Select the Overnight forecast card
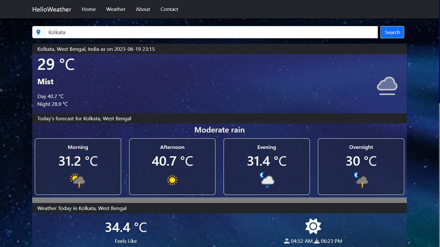 click(361, 166)
